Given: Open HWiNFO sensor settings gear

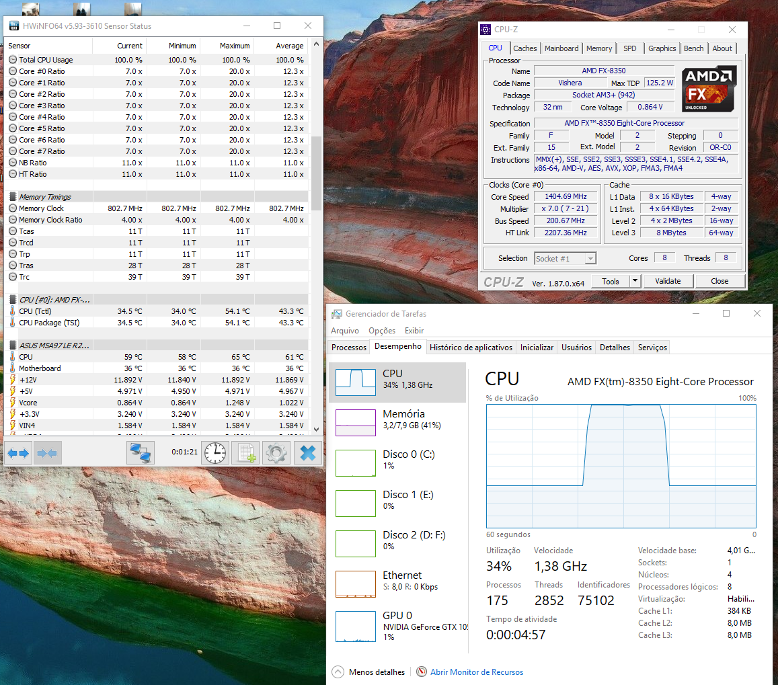Looking at the screenshot, I should [276, 453].
